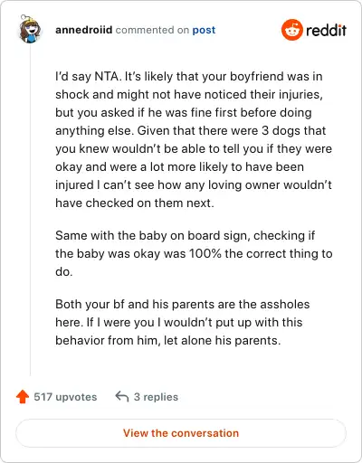Click the reddit wordmark text
Viewport: 362px width, 463px height.
point(326,30)
